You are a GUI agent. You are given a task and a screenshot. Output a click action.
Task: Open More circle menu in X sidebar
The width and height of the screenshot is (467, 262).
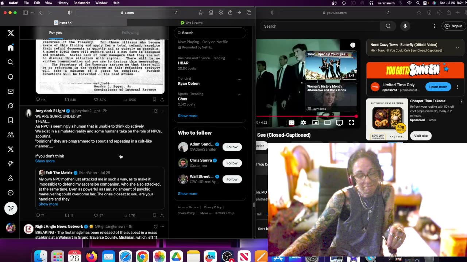coord(11,193)
